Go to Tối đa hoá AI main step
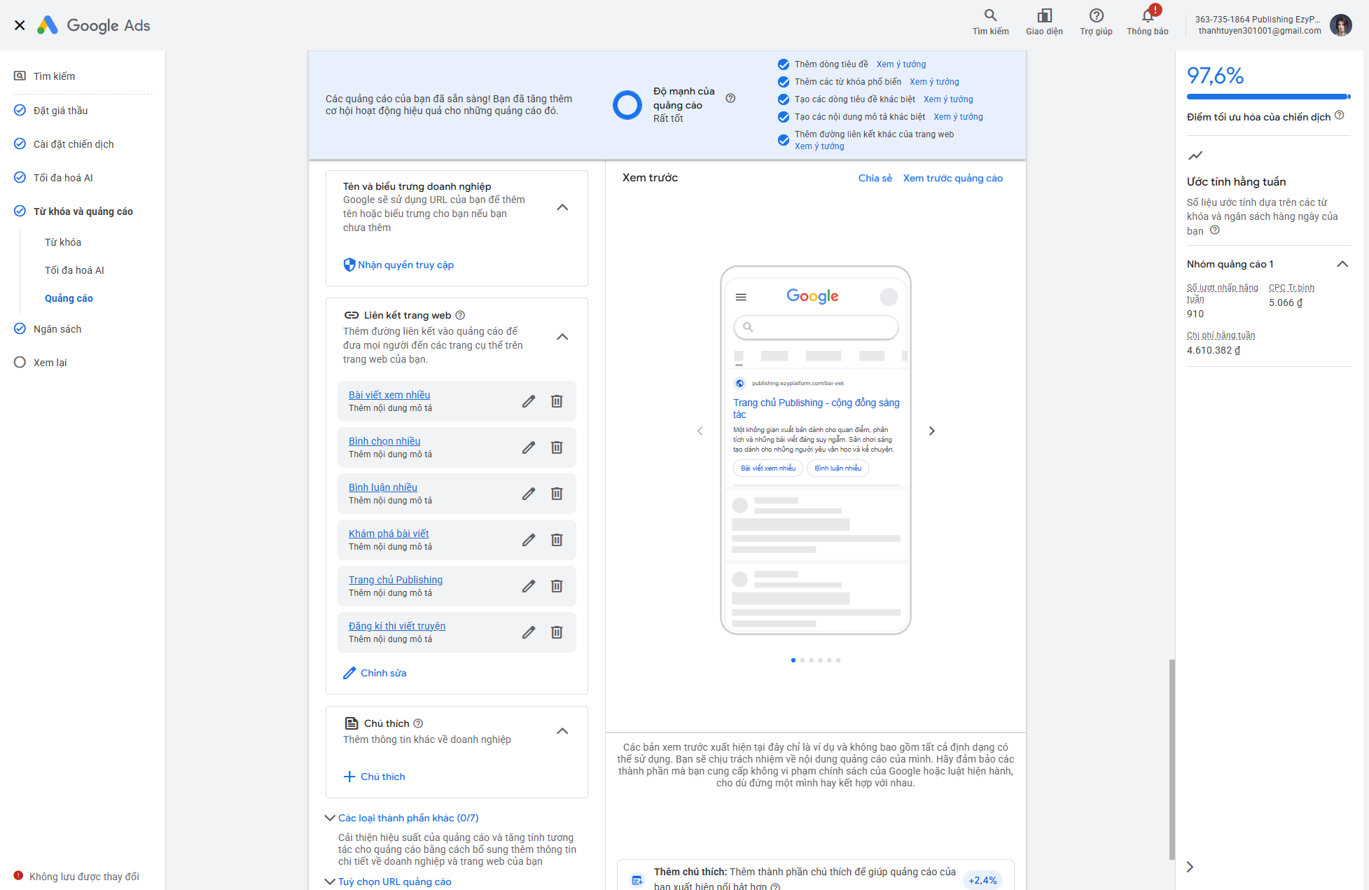This screenshot has width=1369, height=890. coord(63,178)
